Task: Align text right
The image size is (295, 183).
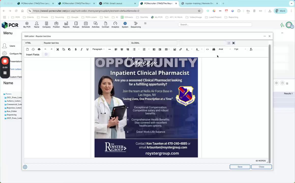Action: tap(128, 49)
